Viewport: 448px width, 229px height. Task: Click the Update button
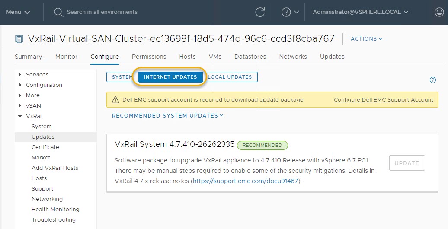(x=407, y=163)
